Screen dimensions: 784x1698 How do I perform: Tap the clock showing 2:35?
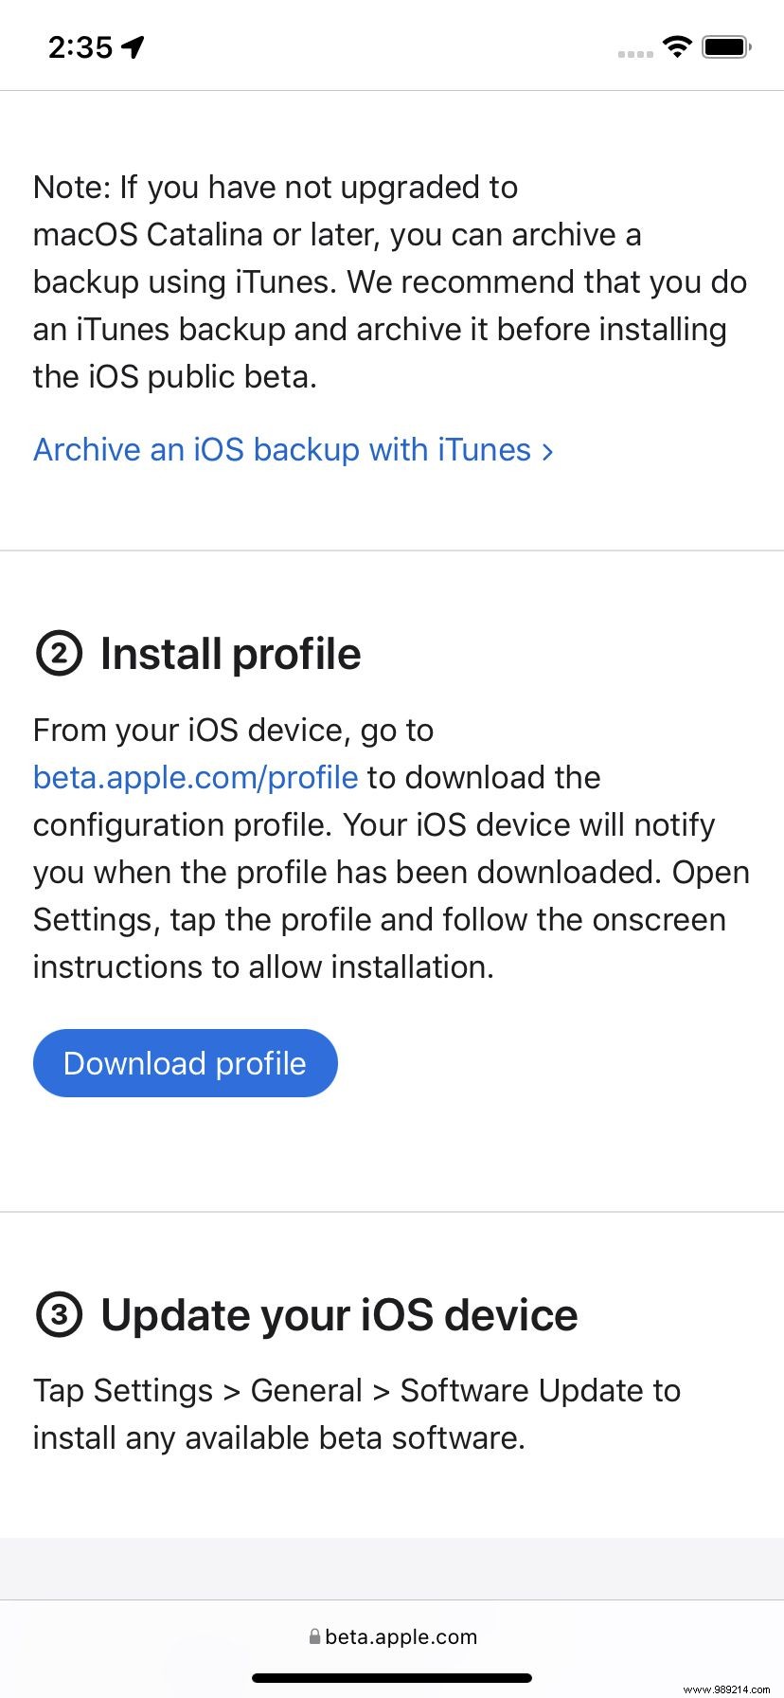pyautogui.click(x=80, y=47)
